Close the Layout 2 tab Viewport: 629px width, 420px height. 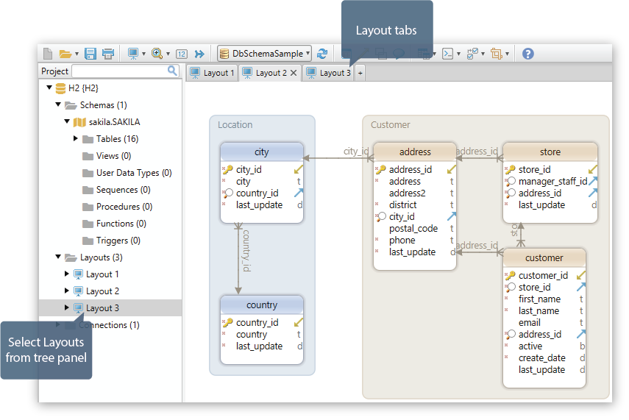click(294, 73)
